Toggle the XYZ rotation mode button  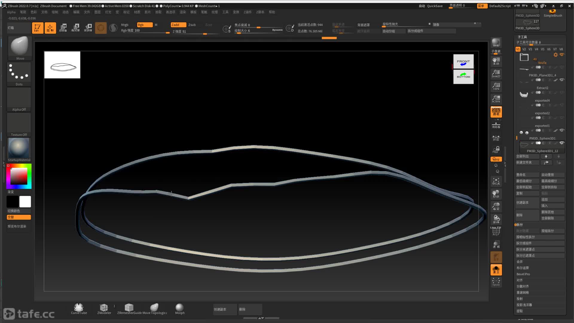(496, 159)
